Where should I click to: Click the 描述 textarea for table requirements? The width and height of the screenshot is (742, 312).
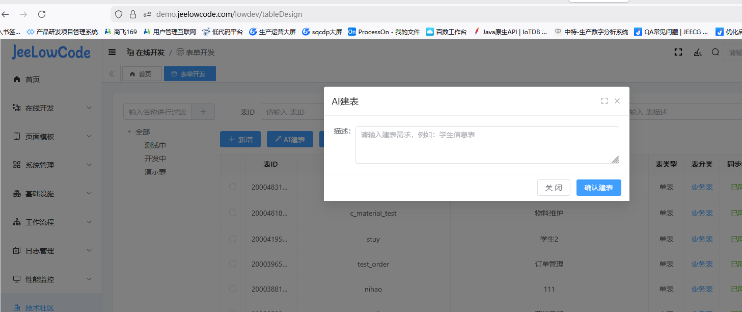(x=487, y=145)
